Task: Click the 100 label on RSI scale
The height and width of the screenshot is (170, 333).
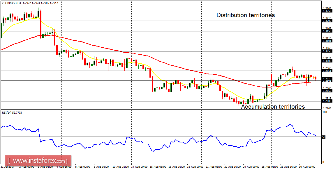Action: pos(325,112)
